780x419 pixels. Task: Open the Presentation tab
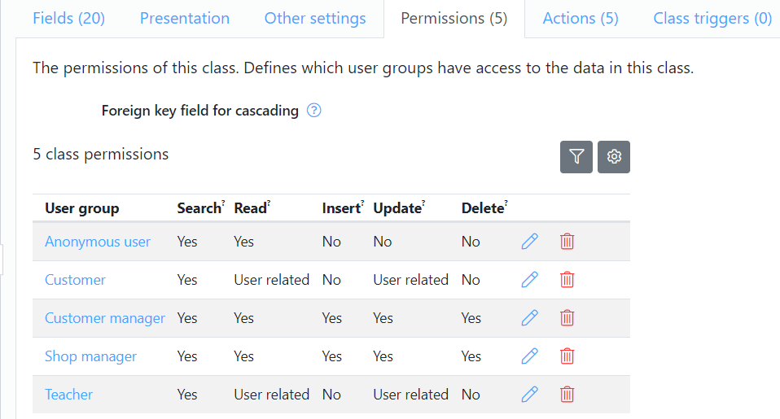[x=185, y=19]
